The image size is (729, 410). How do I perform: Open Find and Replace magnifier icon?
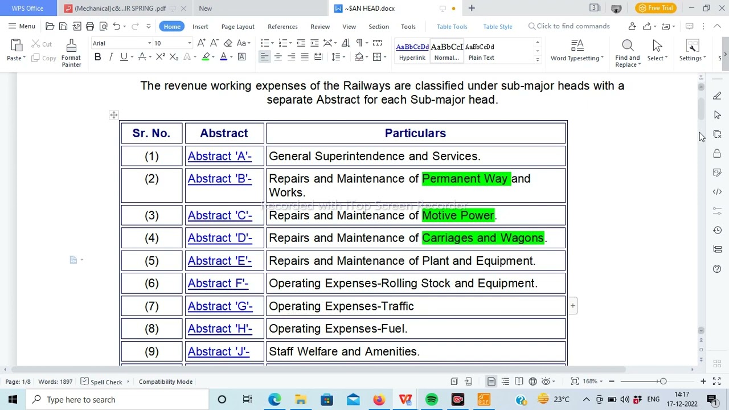click(628, 46)
